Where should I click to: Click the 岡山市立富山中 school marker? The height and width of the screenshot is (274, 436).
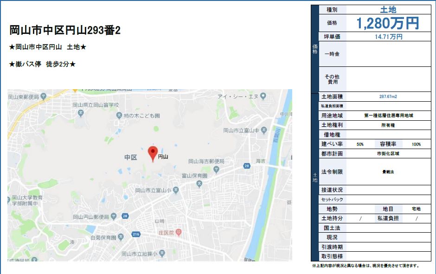264,130
